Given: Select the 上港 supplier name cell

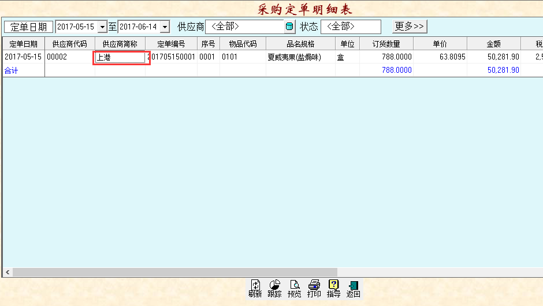Looking at the screenshot, I should tap(120, 57).
